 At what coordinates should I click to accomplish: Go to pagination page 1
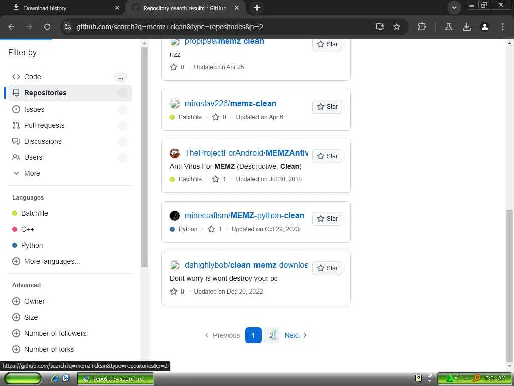click(253, 335)
